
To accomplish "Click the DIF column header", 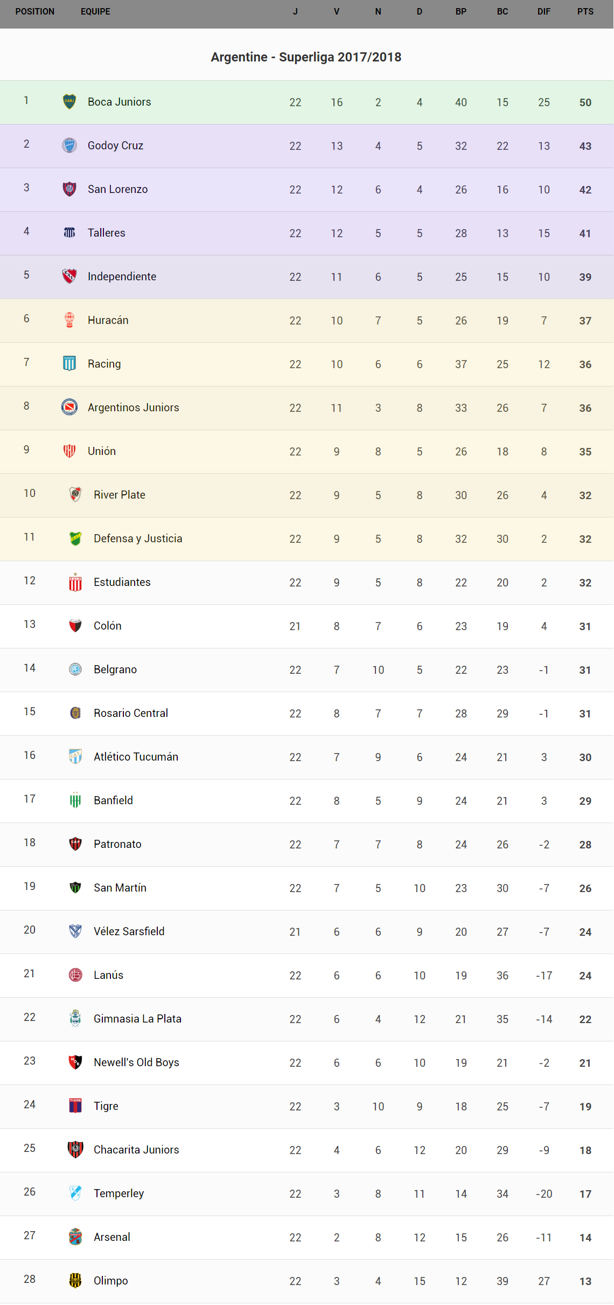I will (543, 11).
